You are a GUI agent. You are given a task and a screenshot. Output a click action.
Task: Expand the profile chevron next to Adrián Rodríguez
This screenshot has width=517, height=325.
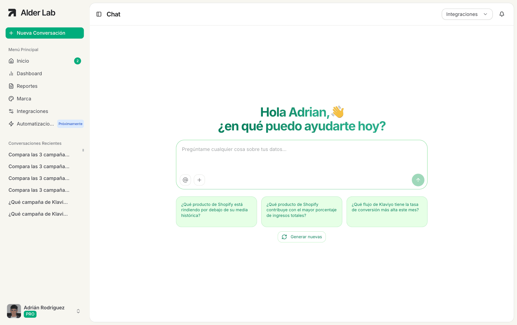pyautogui.click(x=78, y=311)
